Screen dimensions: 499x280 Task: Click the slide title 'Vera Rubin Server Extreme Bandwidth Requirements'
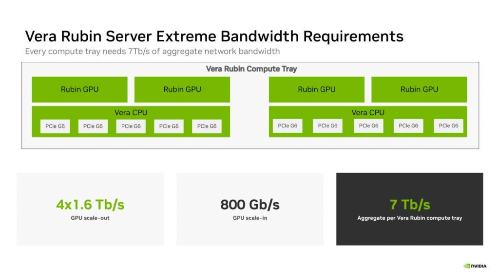pos(214,36)
